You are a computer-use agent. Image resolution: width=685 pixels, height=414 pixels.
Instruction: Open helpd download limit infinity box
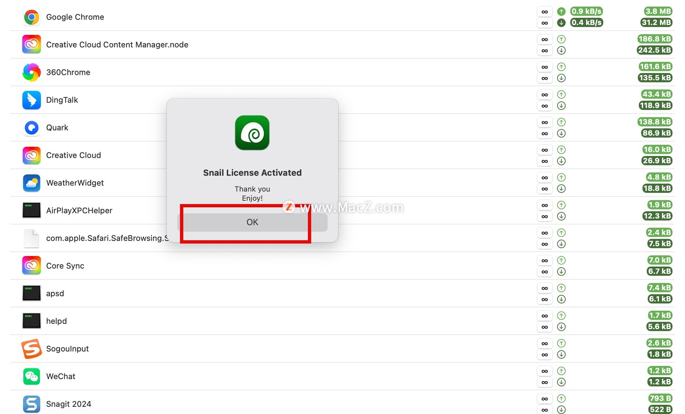point(545,327)
